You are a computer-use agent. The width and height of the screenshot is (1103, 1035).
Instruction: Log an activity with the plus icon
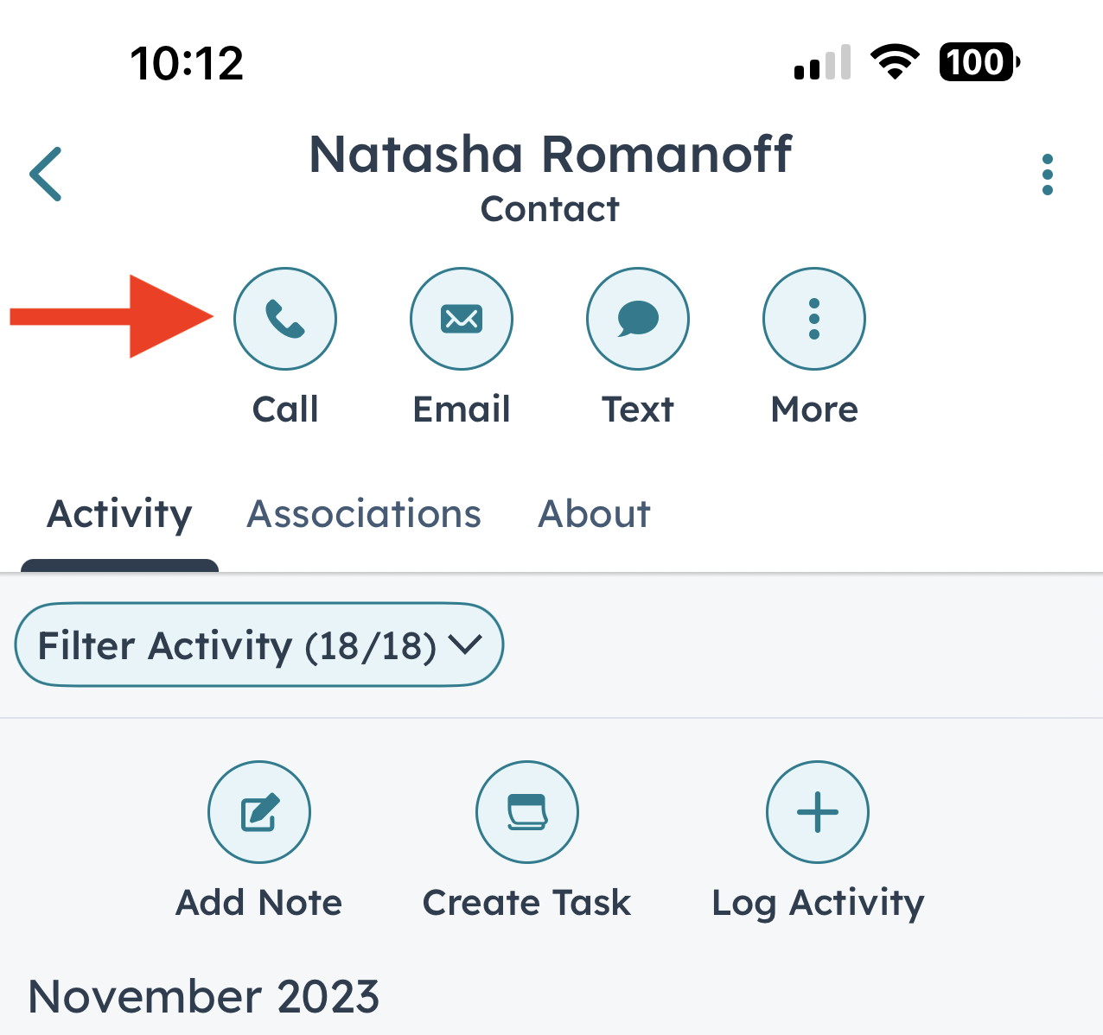click(817, 812)
